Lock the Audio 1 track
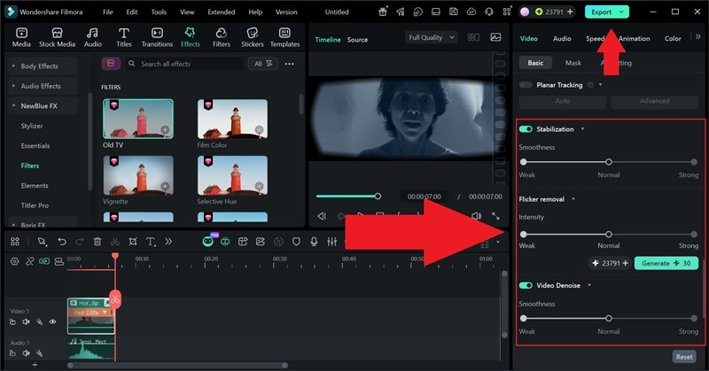Image resolution: width=709 pixels, height=371 pixels. 12,353
